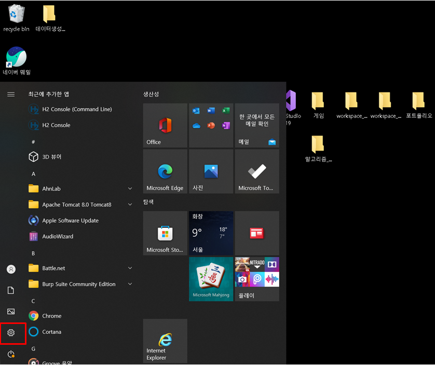
Task: Open PowerPoint in Office apps tile
Action: point(211,126)
